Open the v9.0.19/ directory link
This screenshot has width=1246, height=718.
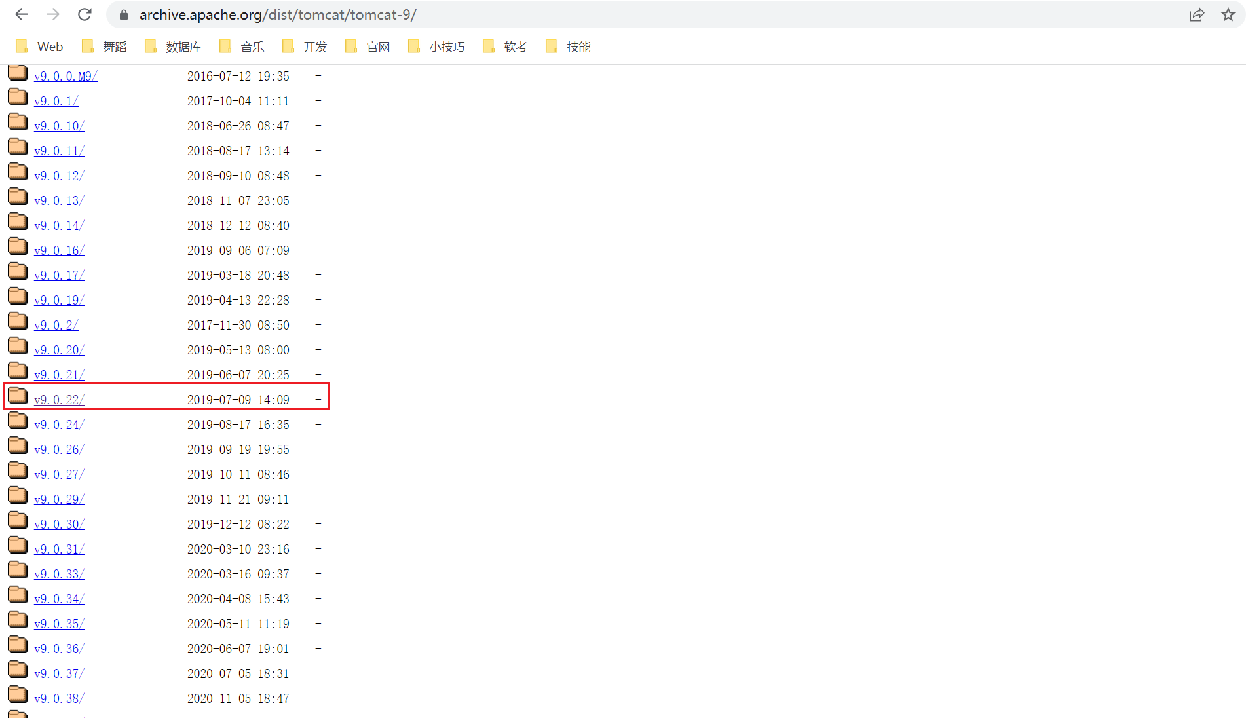point(59,300)
